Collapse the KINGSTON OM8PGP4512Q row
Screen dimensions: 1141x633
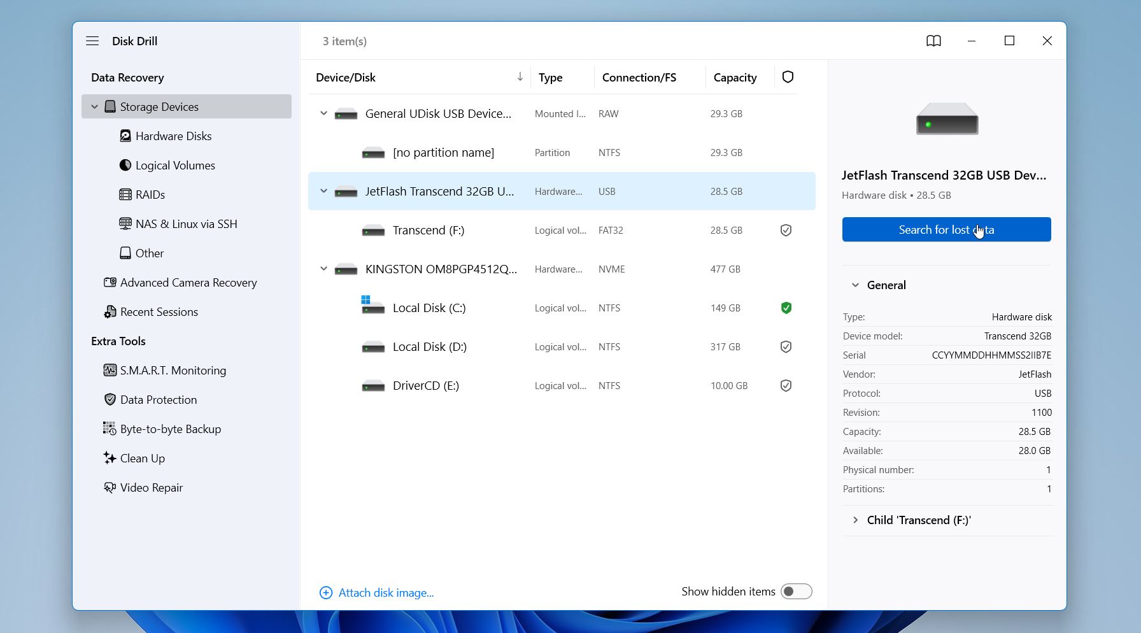(323, 269)
